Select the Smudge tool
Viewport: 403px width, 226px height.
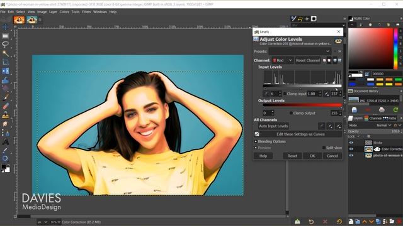[6, 124]
